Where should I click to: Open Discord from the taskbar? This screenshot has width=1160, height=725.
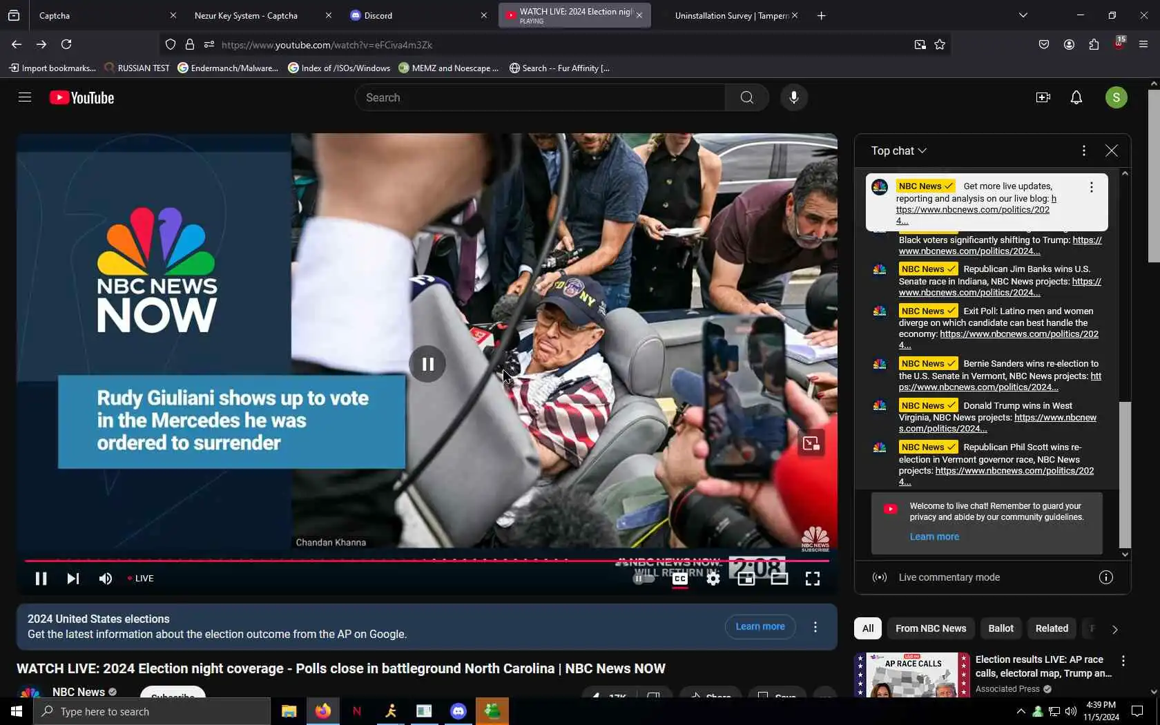pyautogui.click(x=458, y=711)
